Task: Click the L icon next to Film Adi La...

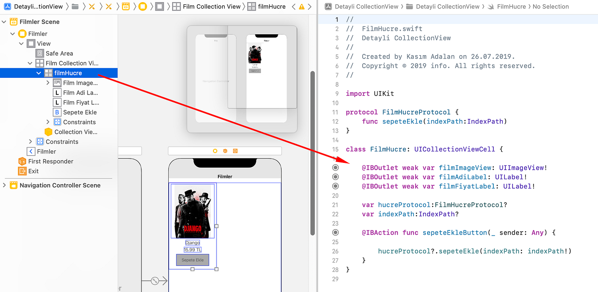Action: [57, 92]
